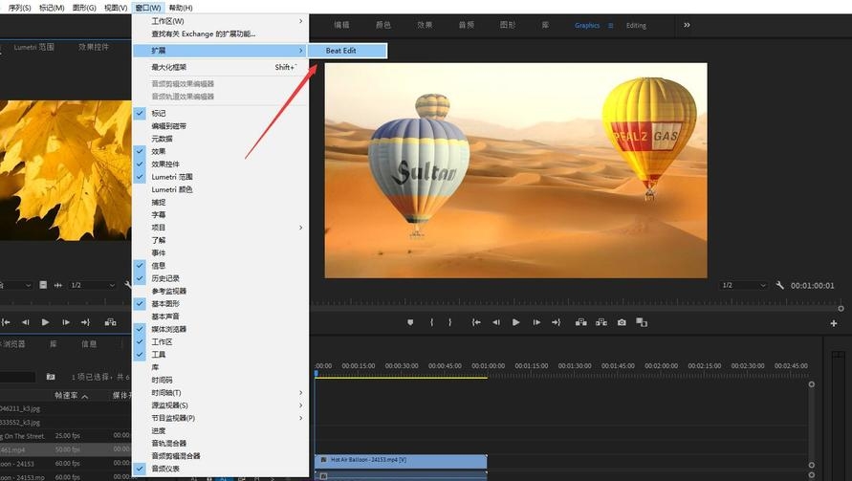Step back one frame in Program monitor
The height and width of the screenshot is (481, 852).
(496, 322)
